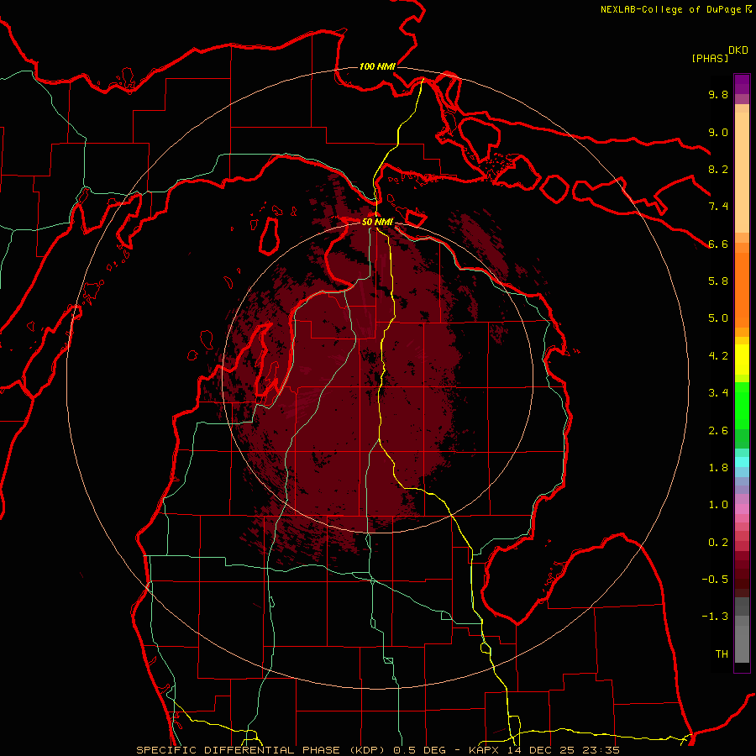Click the 50 NMI range ring label
Viewport: 756px width, 756px height.
pos(377,222)
